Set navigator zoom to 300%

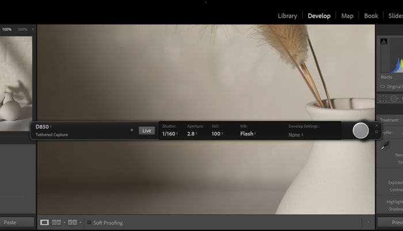(x=22, y=29)
